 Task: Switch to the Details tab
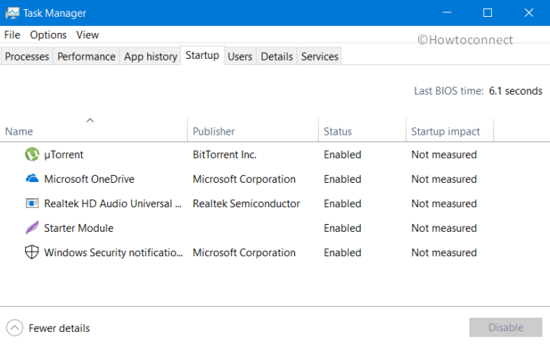coord(277,57)
